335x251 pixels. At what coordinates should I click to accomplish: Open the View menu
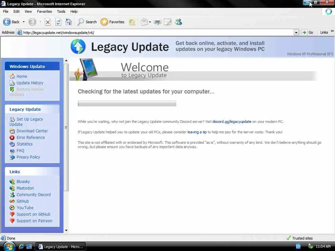[28, 11]
